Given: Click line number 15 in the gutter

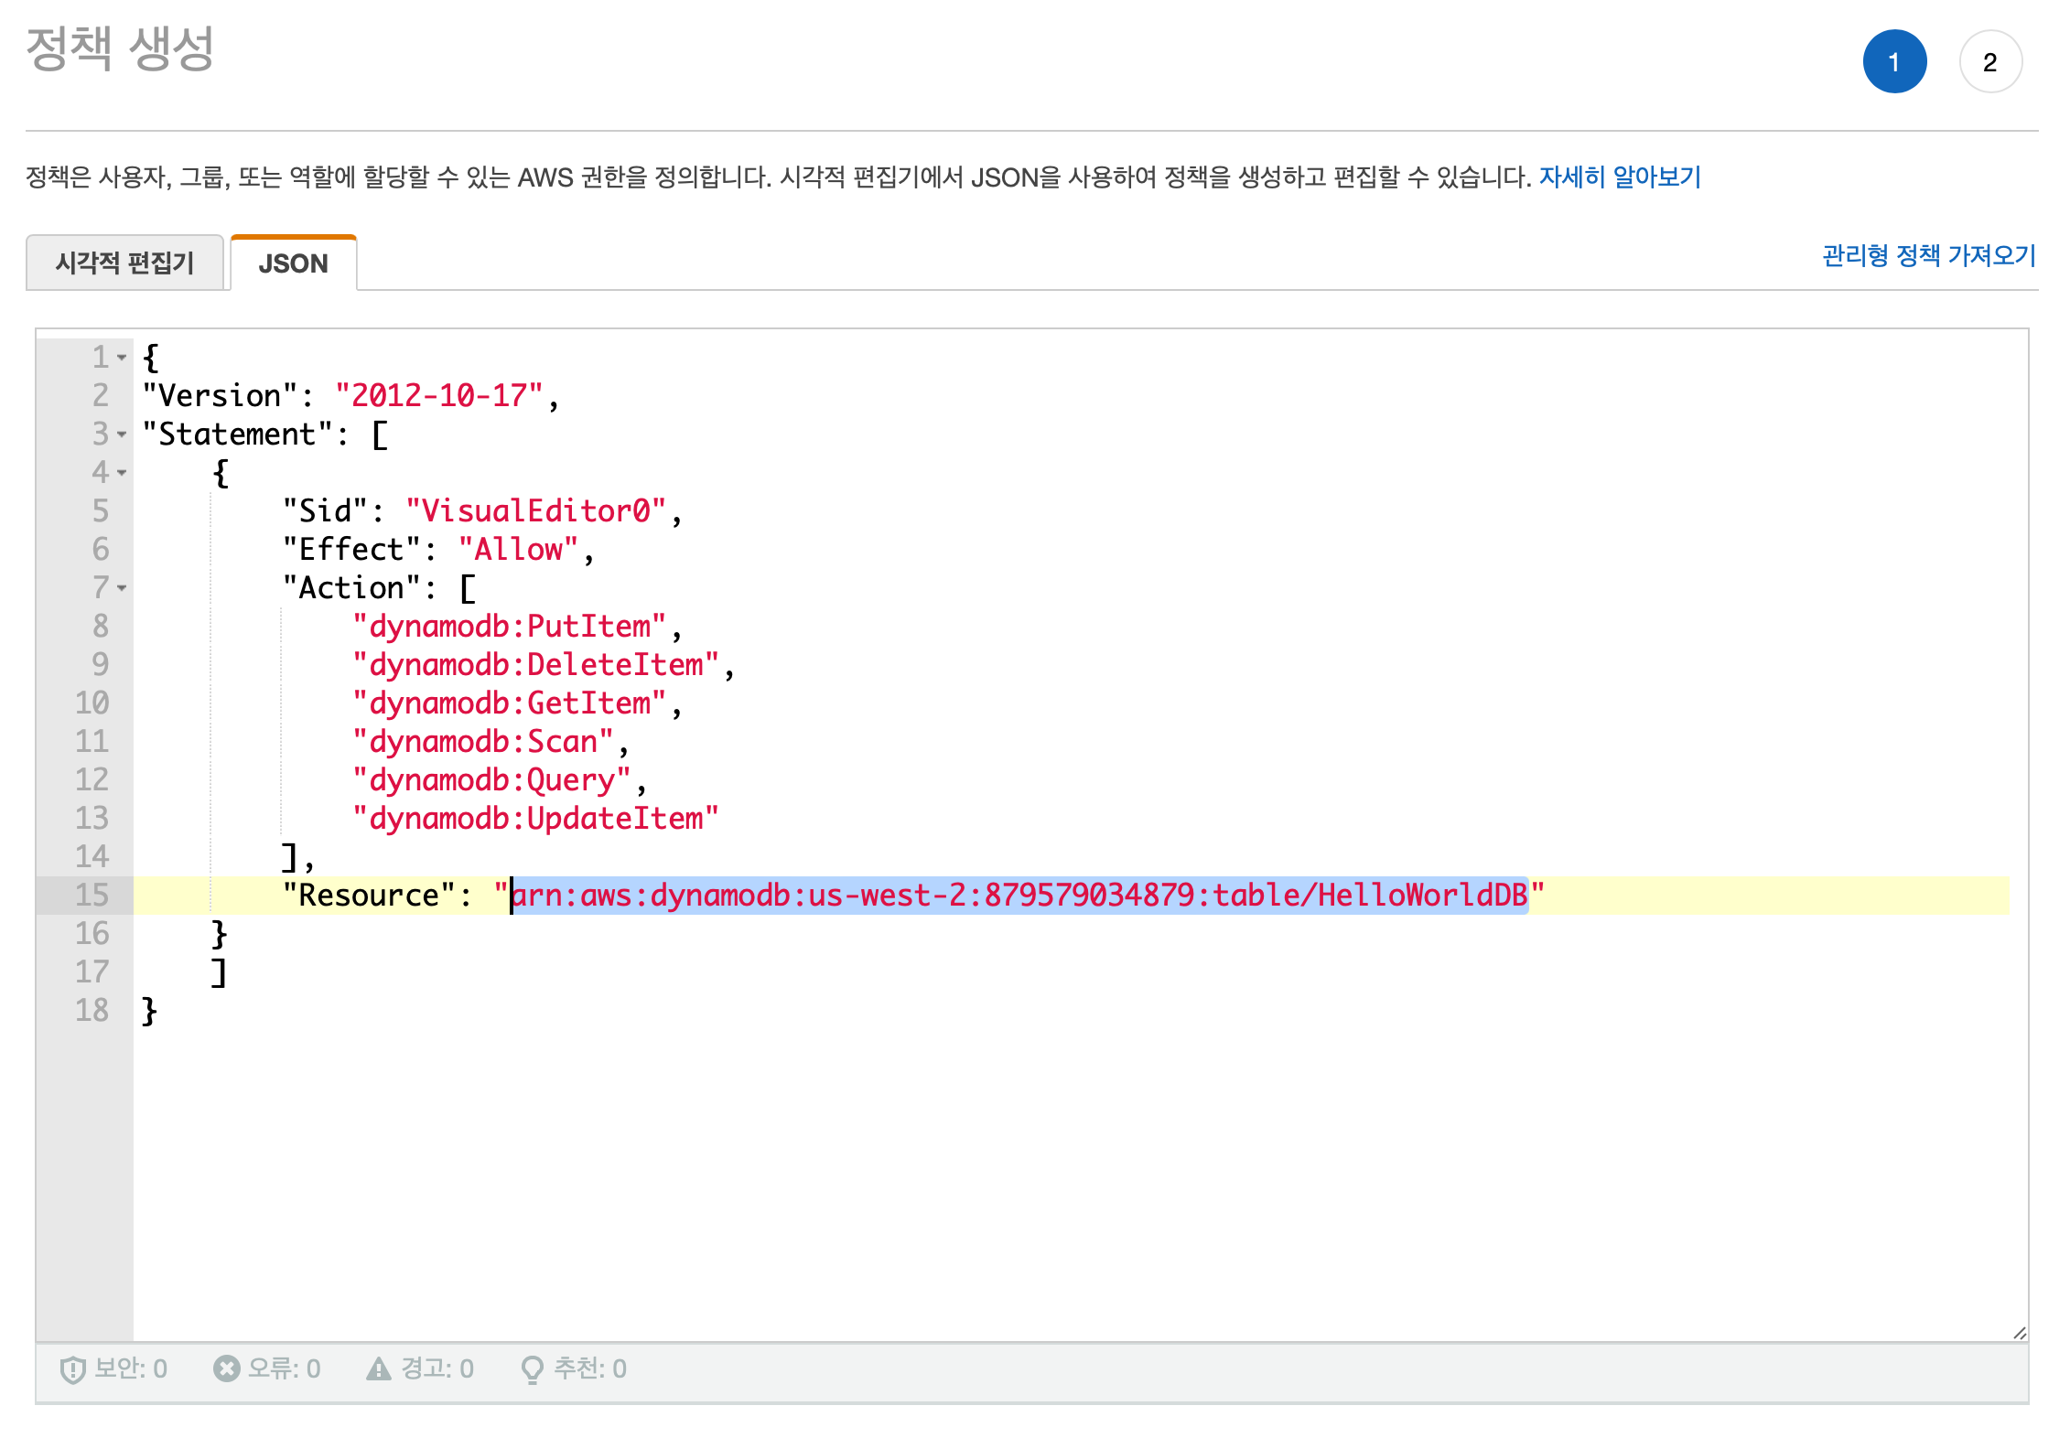Looking at the screenshot, I should tap(92, 896).
